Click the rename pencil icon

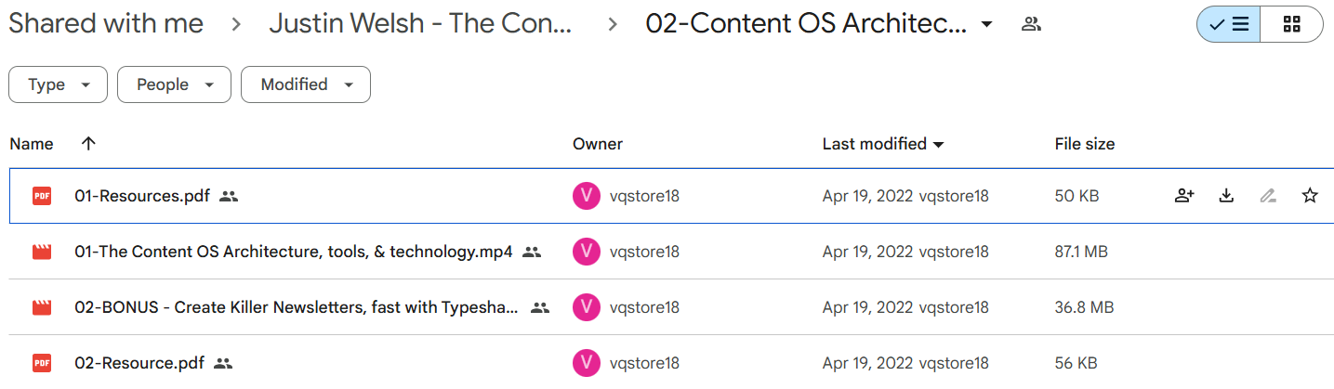point(1268,196)
